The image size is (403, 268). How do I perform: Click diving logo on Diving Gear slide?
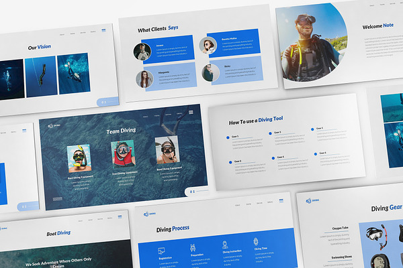pyautogui.click(x=312, y=200)
